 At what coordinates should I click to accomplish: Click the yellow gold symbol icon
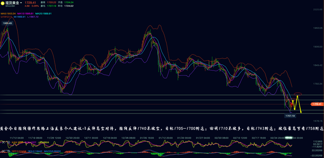pyautogui.click(x=3, y=3)
